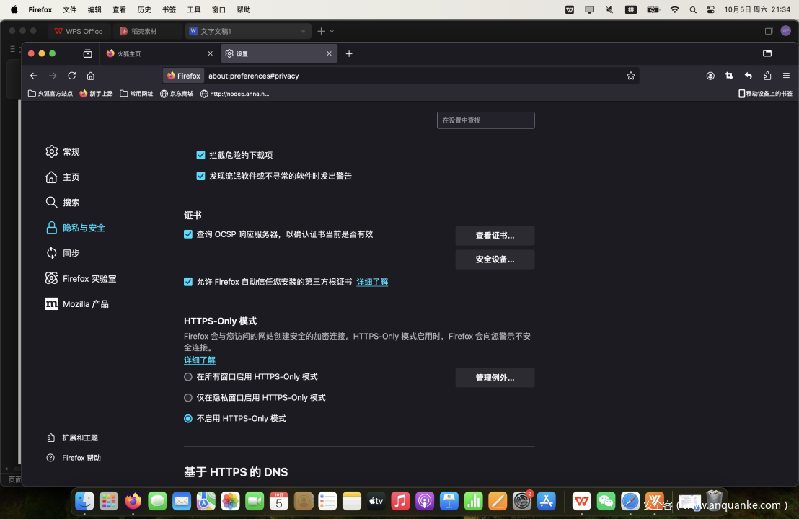Open the 同步 settings category
This screenshot has width=799, height=519.
71,253
